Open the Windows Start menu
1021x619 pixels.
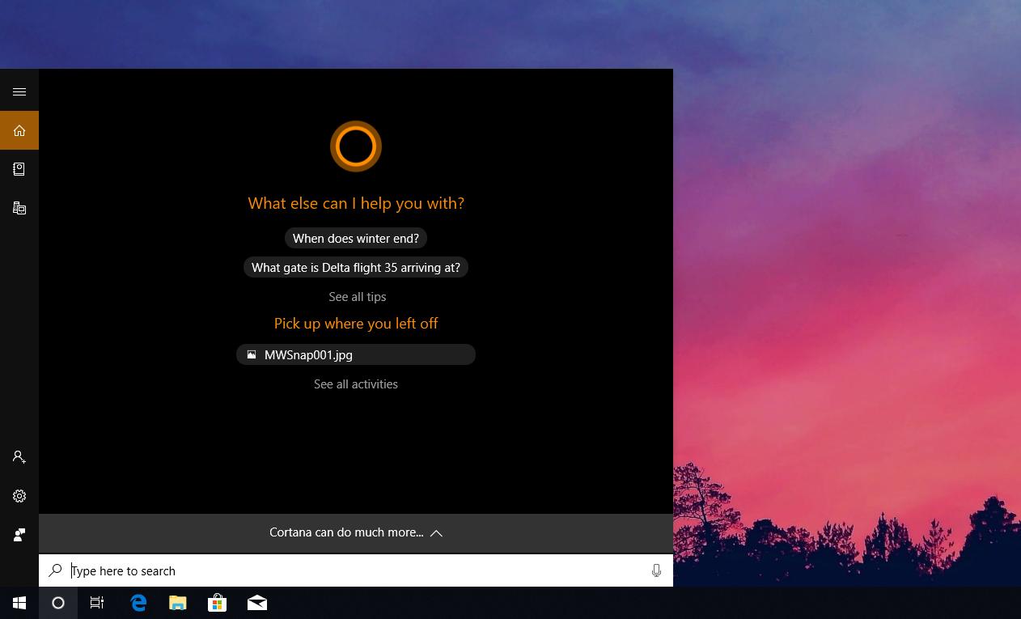click(x=19, y=603)
